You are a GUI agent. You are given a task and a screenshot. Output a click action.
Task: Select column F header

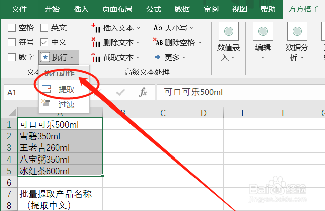pos(284,113)
